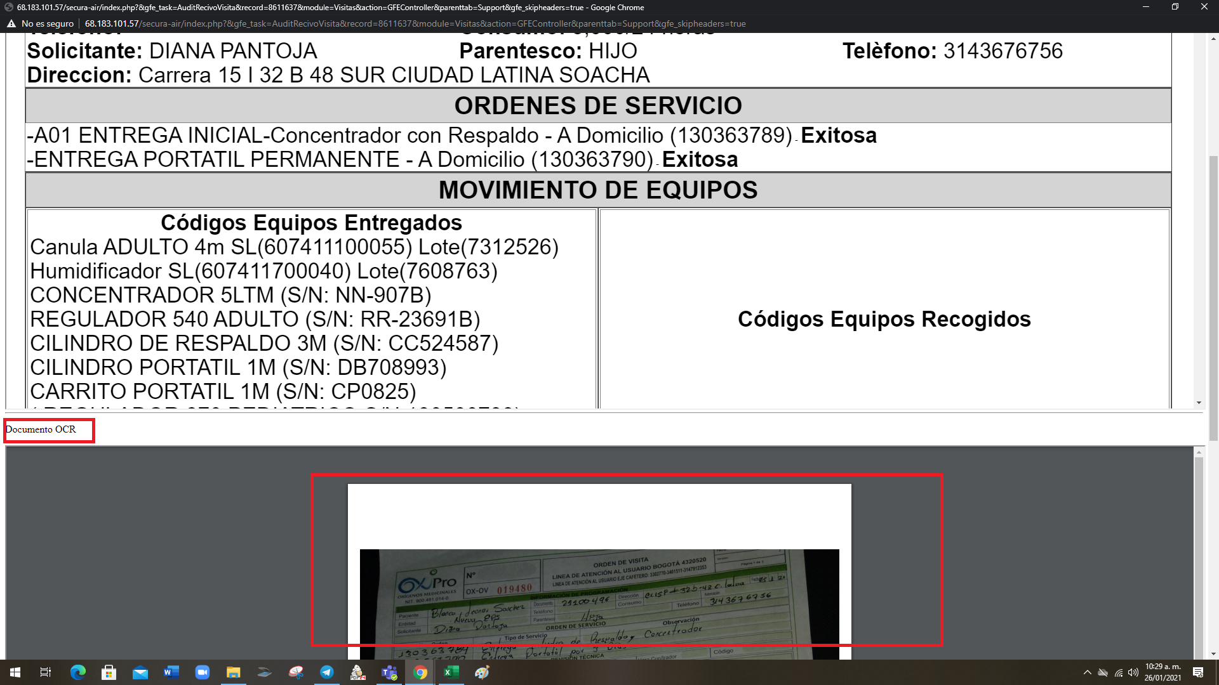
Task: Open Microsoft Teams from the taskbar
Action: [389, 672]
